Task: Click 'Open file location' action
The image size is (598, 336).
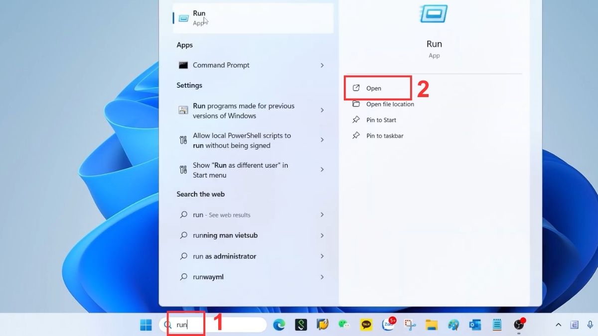Action: click(x=390, y=104)
